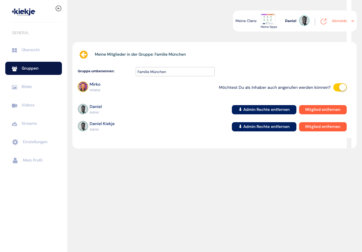362x252 pixels.
Task: Remove admin rights from Daniel Kiekje
Action: coord(264,127)
